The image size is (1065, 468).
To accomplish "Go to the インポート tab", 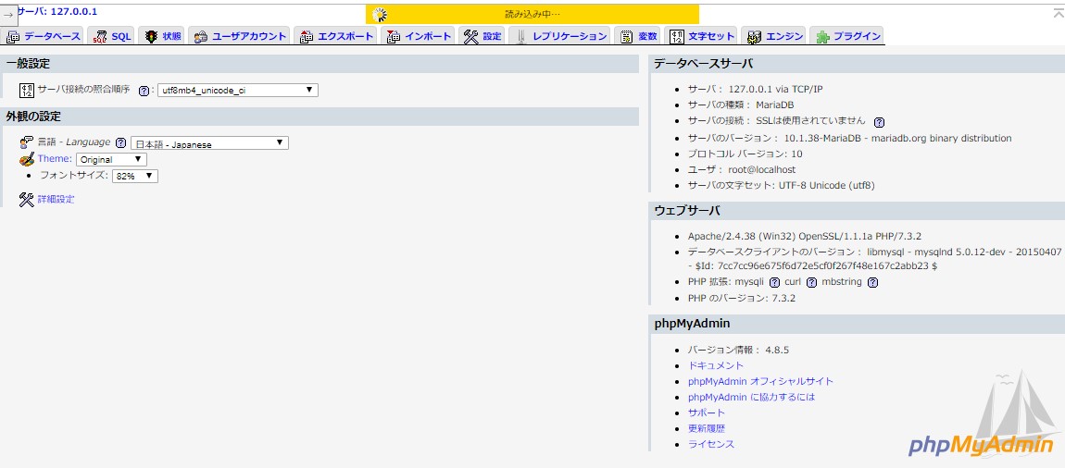I will click(x=420, y=37).
